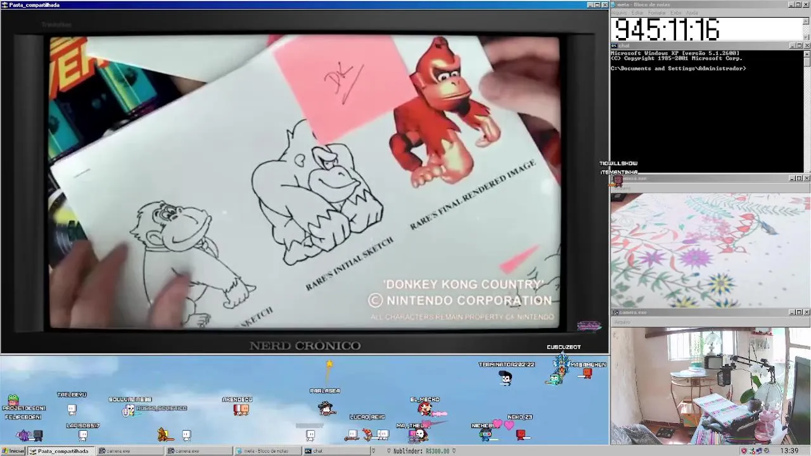Click the LAPISOBS17 avatar character
The image size is (811, 456).
pyautogui.click(x=83, y=435)
